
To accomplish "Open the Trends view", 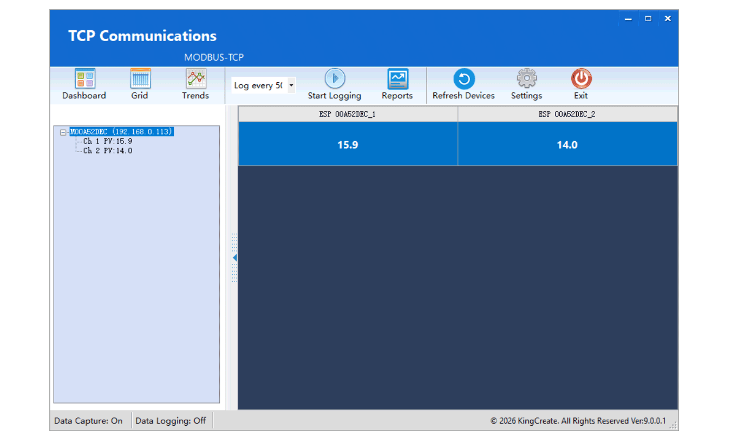I will 195,84.
